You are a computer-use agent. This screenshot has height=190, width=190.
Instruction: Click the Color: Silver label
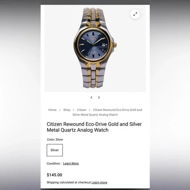[x=55, y=140]
